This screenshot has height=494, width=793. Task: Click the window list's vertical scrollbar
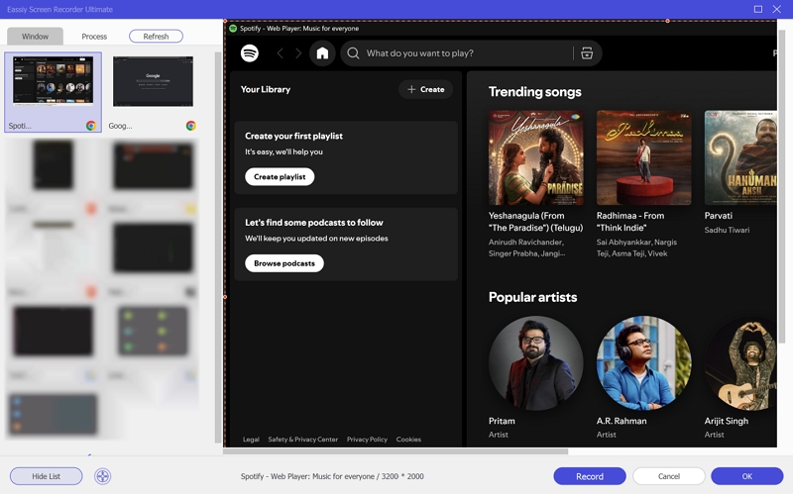[218, 247]
